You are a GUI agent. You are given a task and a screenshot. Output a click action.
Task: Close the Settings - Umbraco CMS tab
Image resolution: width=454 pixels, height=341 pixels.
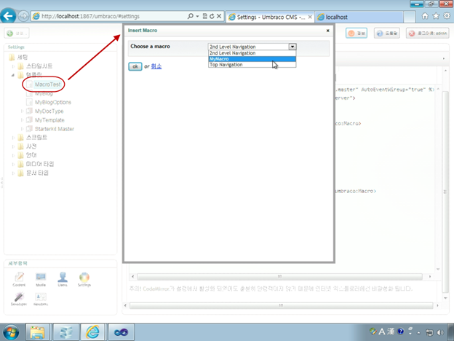tap(310, 17)
